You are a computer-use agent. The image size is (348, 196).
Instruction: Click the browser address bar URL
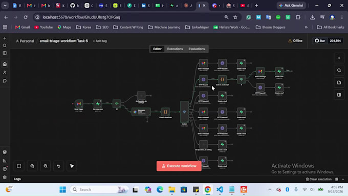[x=81, y=17]
